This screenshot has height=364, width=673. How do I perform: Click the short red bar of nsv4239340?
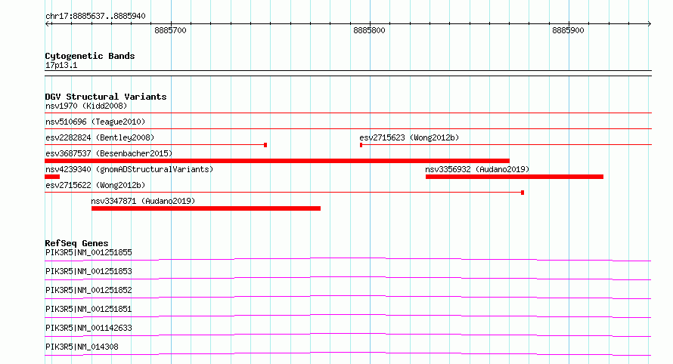point(52,177)
